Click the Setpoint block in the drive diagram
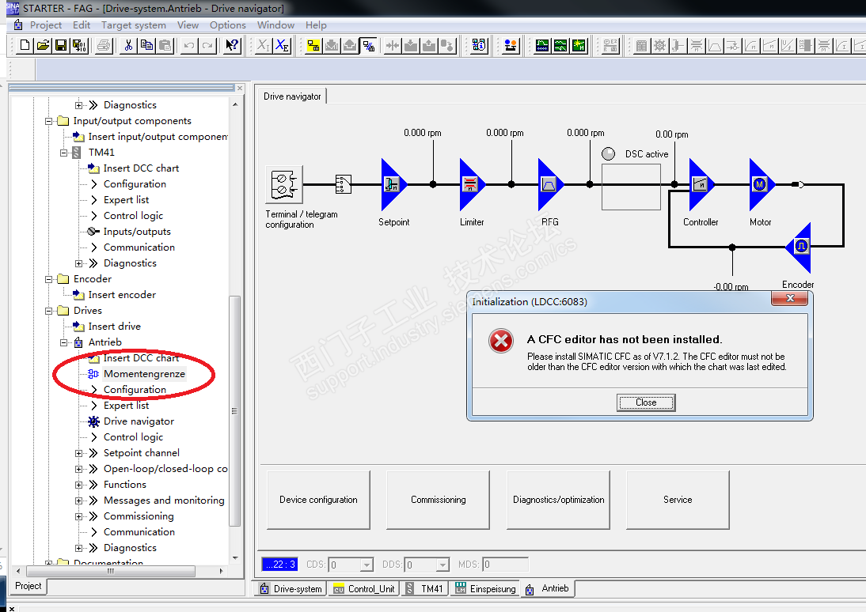 [393, 184]
